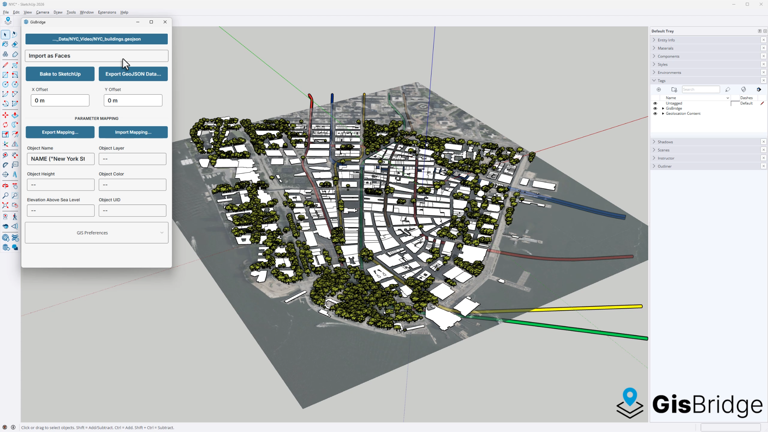This screenshot has height=432, width=768.
Task: Select the Paint Bucket tool
Action: [5, 44]
